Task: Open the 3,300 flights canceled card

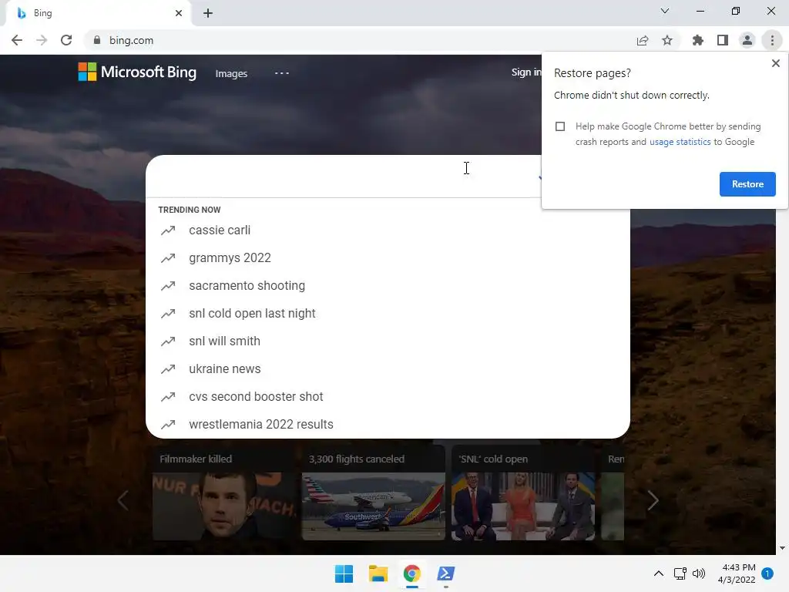Action: click(374, 493)
